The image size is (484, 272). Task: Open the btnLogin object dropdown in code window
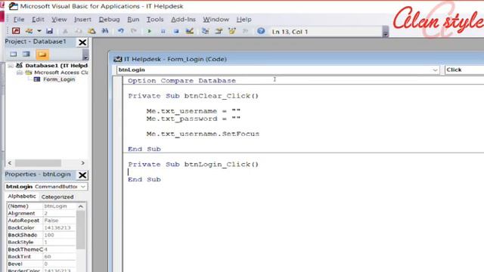435,70
